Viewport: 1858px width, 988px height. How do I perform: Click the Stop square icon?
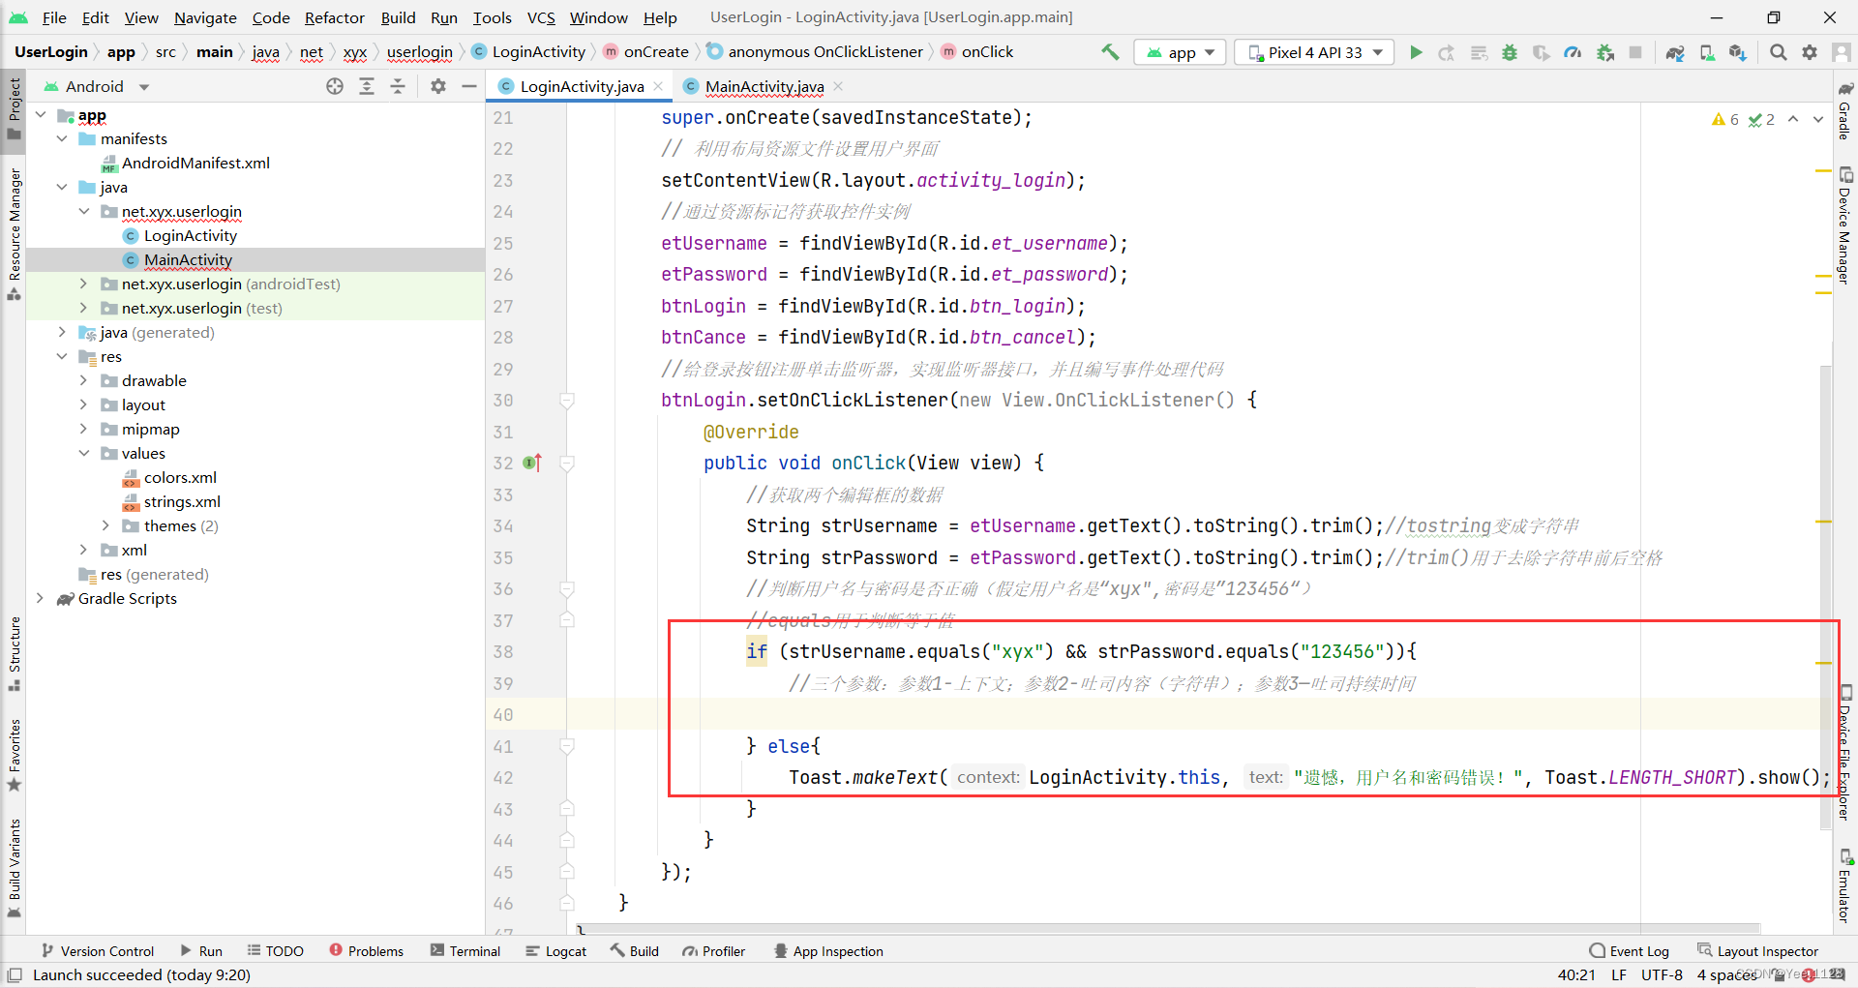point(1635,52)
